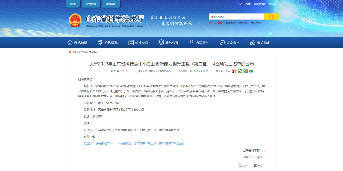Image resolution: width=343 pixels, height=171 pixels.
Task: Switch site language to EN
Action: tap(241, 4)
